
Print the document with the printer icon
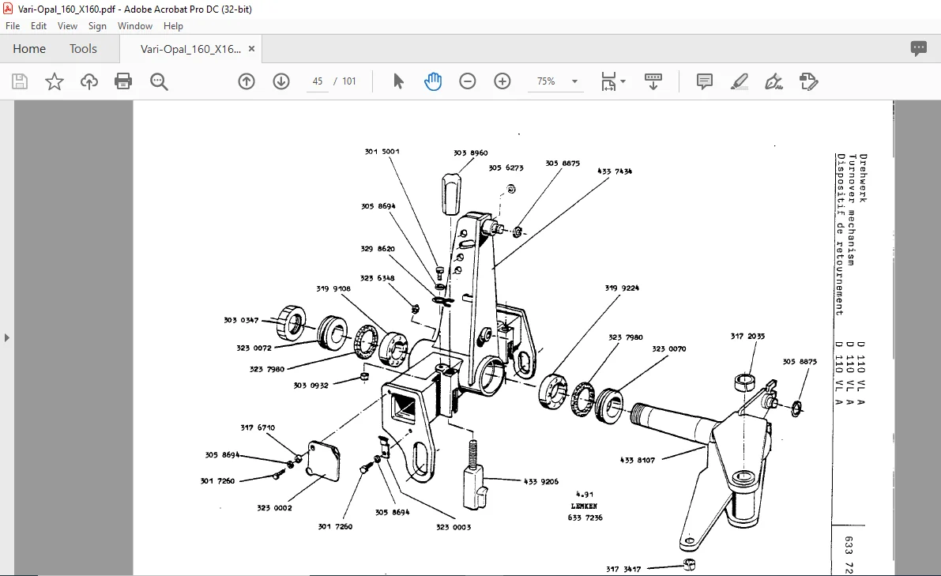tap(123, 81)
